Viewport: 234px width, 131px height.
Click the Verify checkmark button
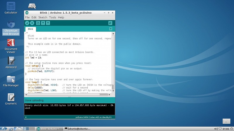pos(27,23)
